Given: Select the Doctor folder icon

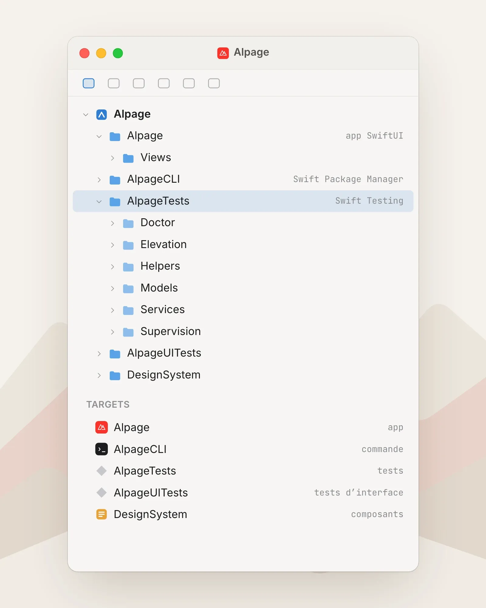Looking at the screenshot, I should [x=128, y=223].
